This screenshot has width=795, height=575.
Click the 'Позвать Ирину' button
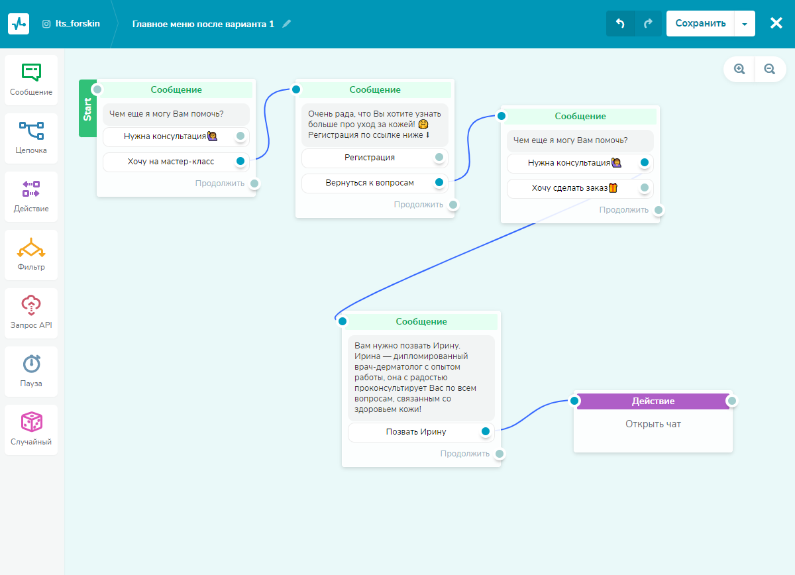421,432
